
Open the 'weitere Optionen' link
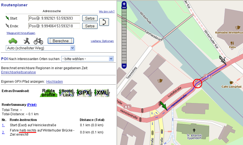tap(102, 41)
